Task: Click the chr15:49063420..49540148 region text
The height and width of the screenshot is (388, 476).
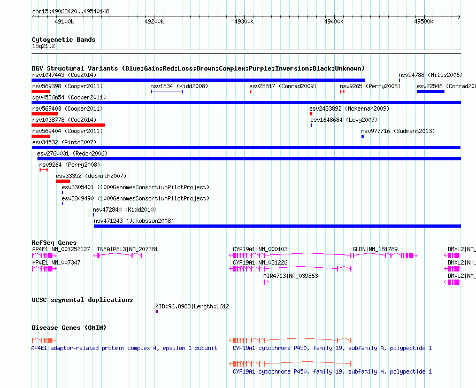Action: coord(71,12)
